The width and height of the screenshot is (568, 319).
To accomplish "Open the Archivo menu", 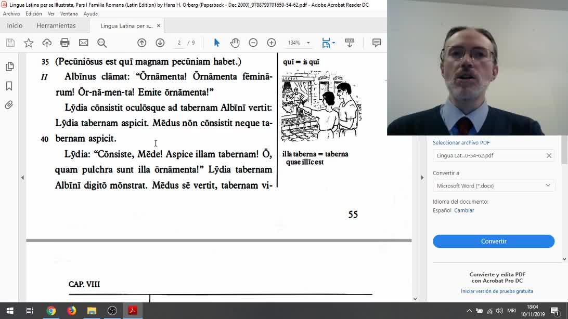I will [11, 14].
